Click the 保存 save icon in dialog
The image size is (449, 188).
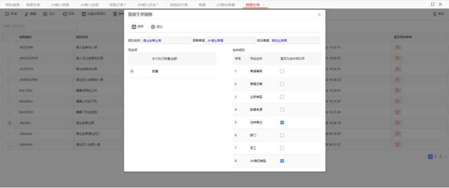pos(134,26)
